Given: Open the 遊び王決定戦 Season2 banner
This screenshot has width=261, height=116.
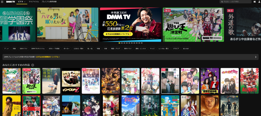Looking at the screenshot, I should click(193, 25).
